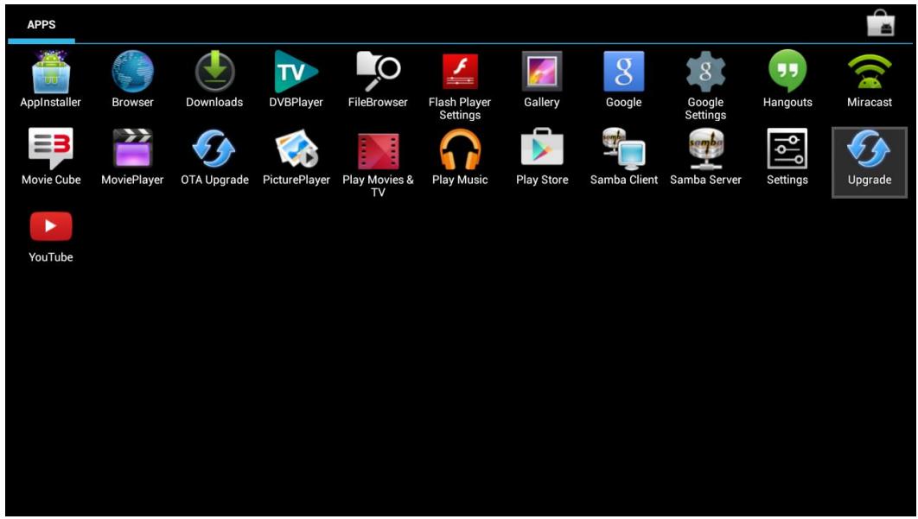The width and height of the screenshot is (918, 519).
Task: Open the Downloads app
Action: pos(214,79)
